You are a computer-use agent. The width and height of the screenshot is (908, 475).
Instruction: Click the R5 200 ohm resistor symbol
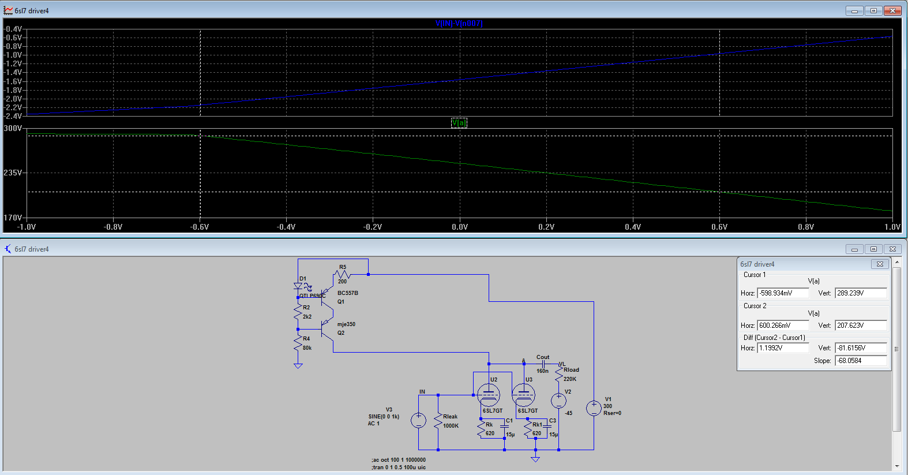click(x=342, y=274)
